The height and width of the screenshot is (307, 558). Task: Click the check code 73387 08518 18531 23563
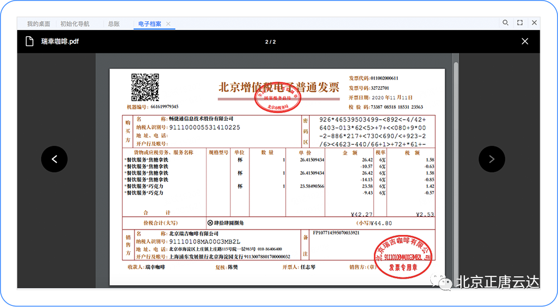397,107
